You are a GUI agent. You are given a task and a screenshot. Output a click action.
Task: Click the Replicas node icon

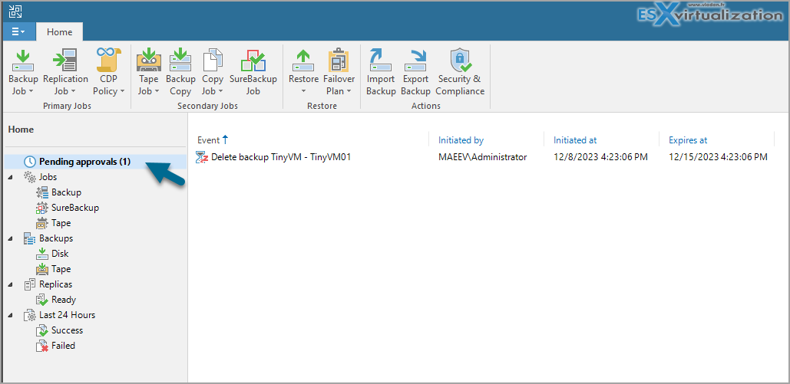30,284
